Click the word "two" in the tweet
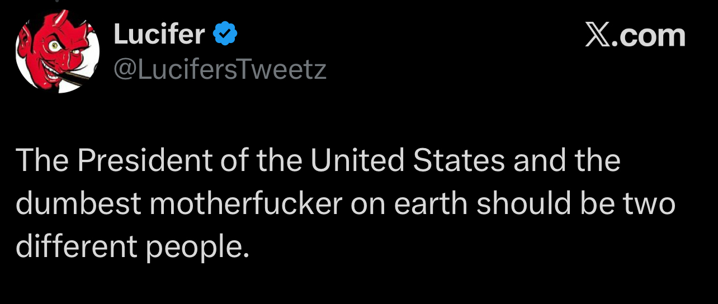Image resolution: width=718 pixels, height=304 pixels. [649, 204]
